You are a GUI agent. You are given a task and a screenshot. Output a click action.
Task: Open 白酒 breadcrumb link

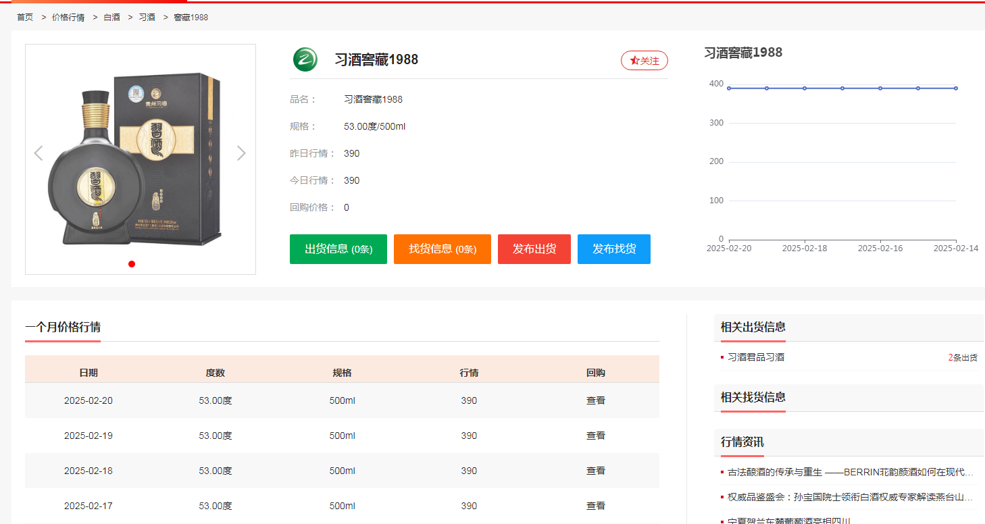point(111,17)
